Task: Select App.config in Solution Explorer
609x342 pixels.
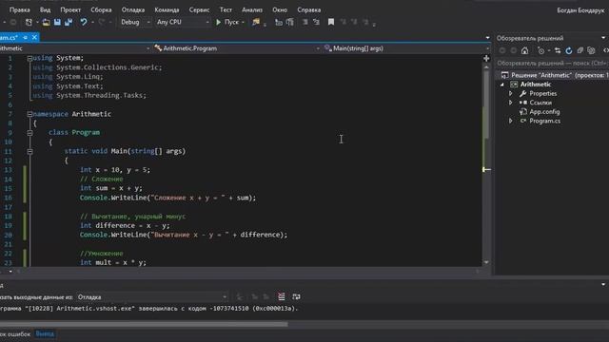Action: coord(544,112)
